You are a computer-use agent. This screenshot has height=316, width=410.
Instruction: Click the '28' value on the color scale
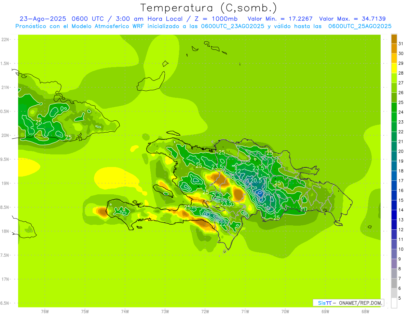coord(401,73)
